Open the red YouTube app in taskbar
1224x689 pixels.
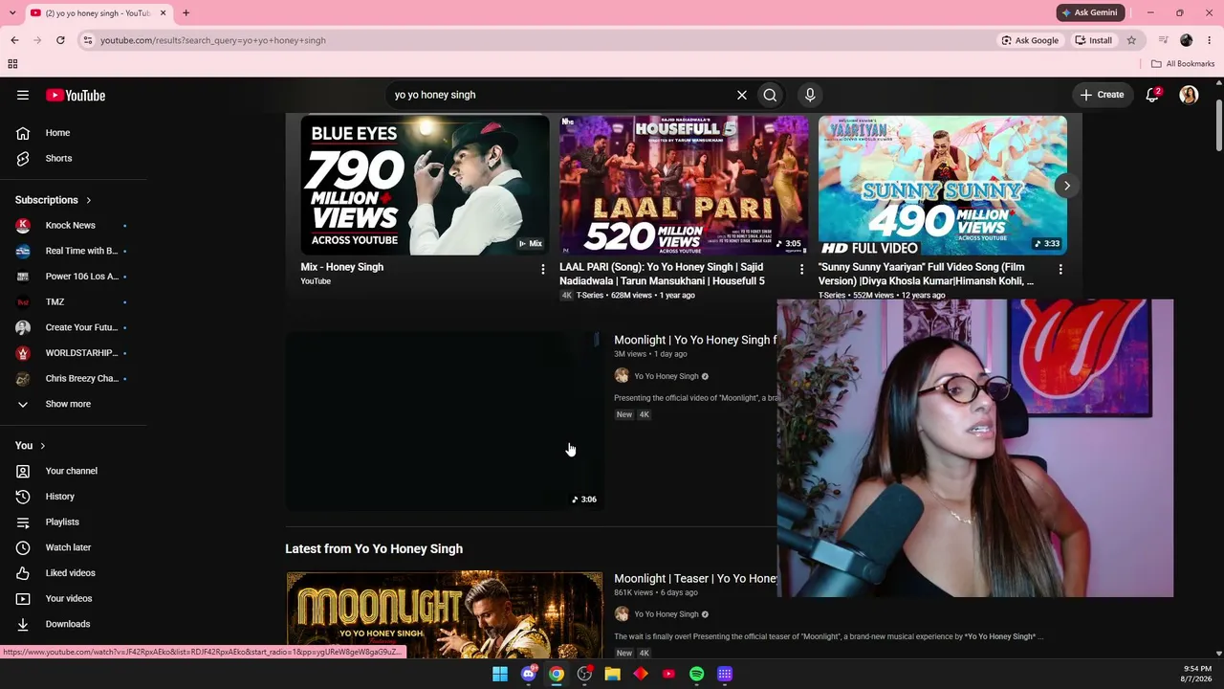(668, 674)
